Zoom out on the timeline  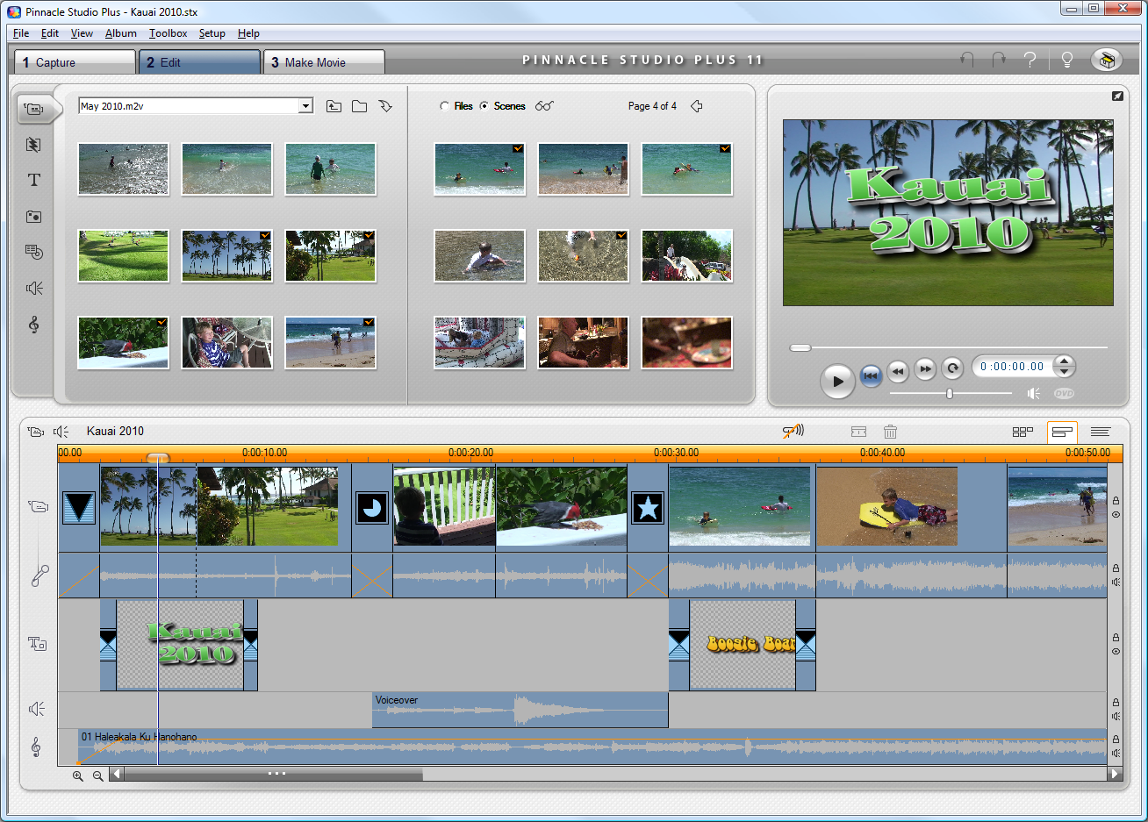pos(98,776)
